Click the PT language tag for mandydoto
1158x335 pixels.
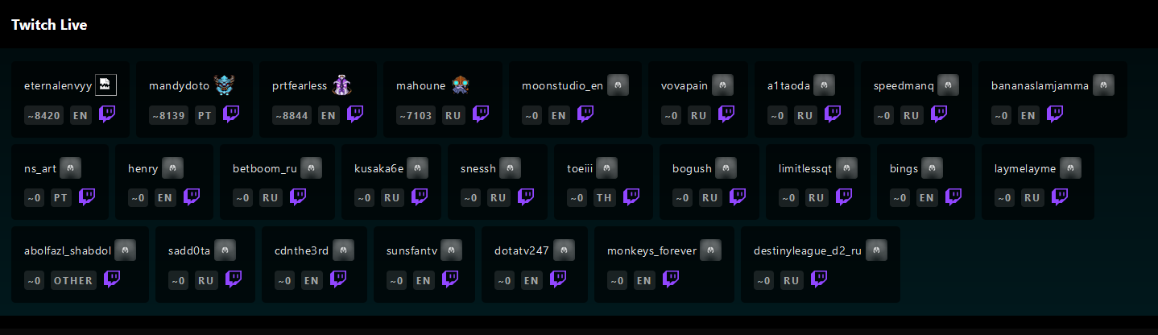(205, 116)
